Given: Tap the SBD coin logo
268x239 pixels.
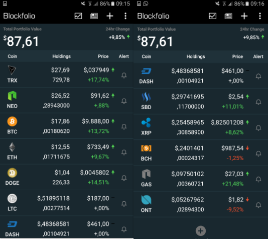Looking at the screenshot, I should (x=147, y=97).
